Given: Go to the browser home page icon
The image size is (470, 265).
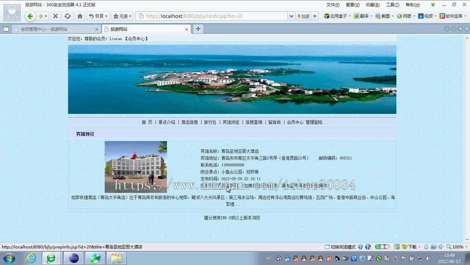Looking at the screenshot, I should tap(80, 16).
